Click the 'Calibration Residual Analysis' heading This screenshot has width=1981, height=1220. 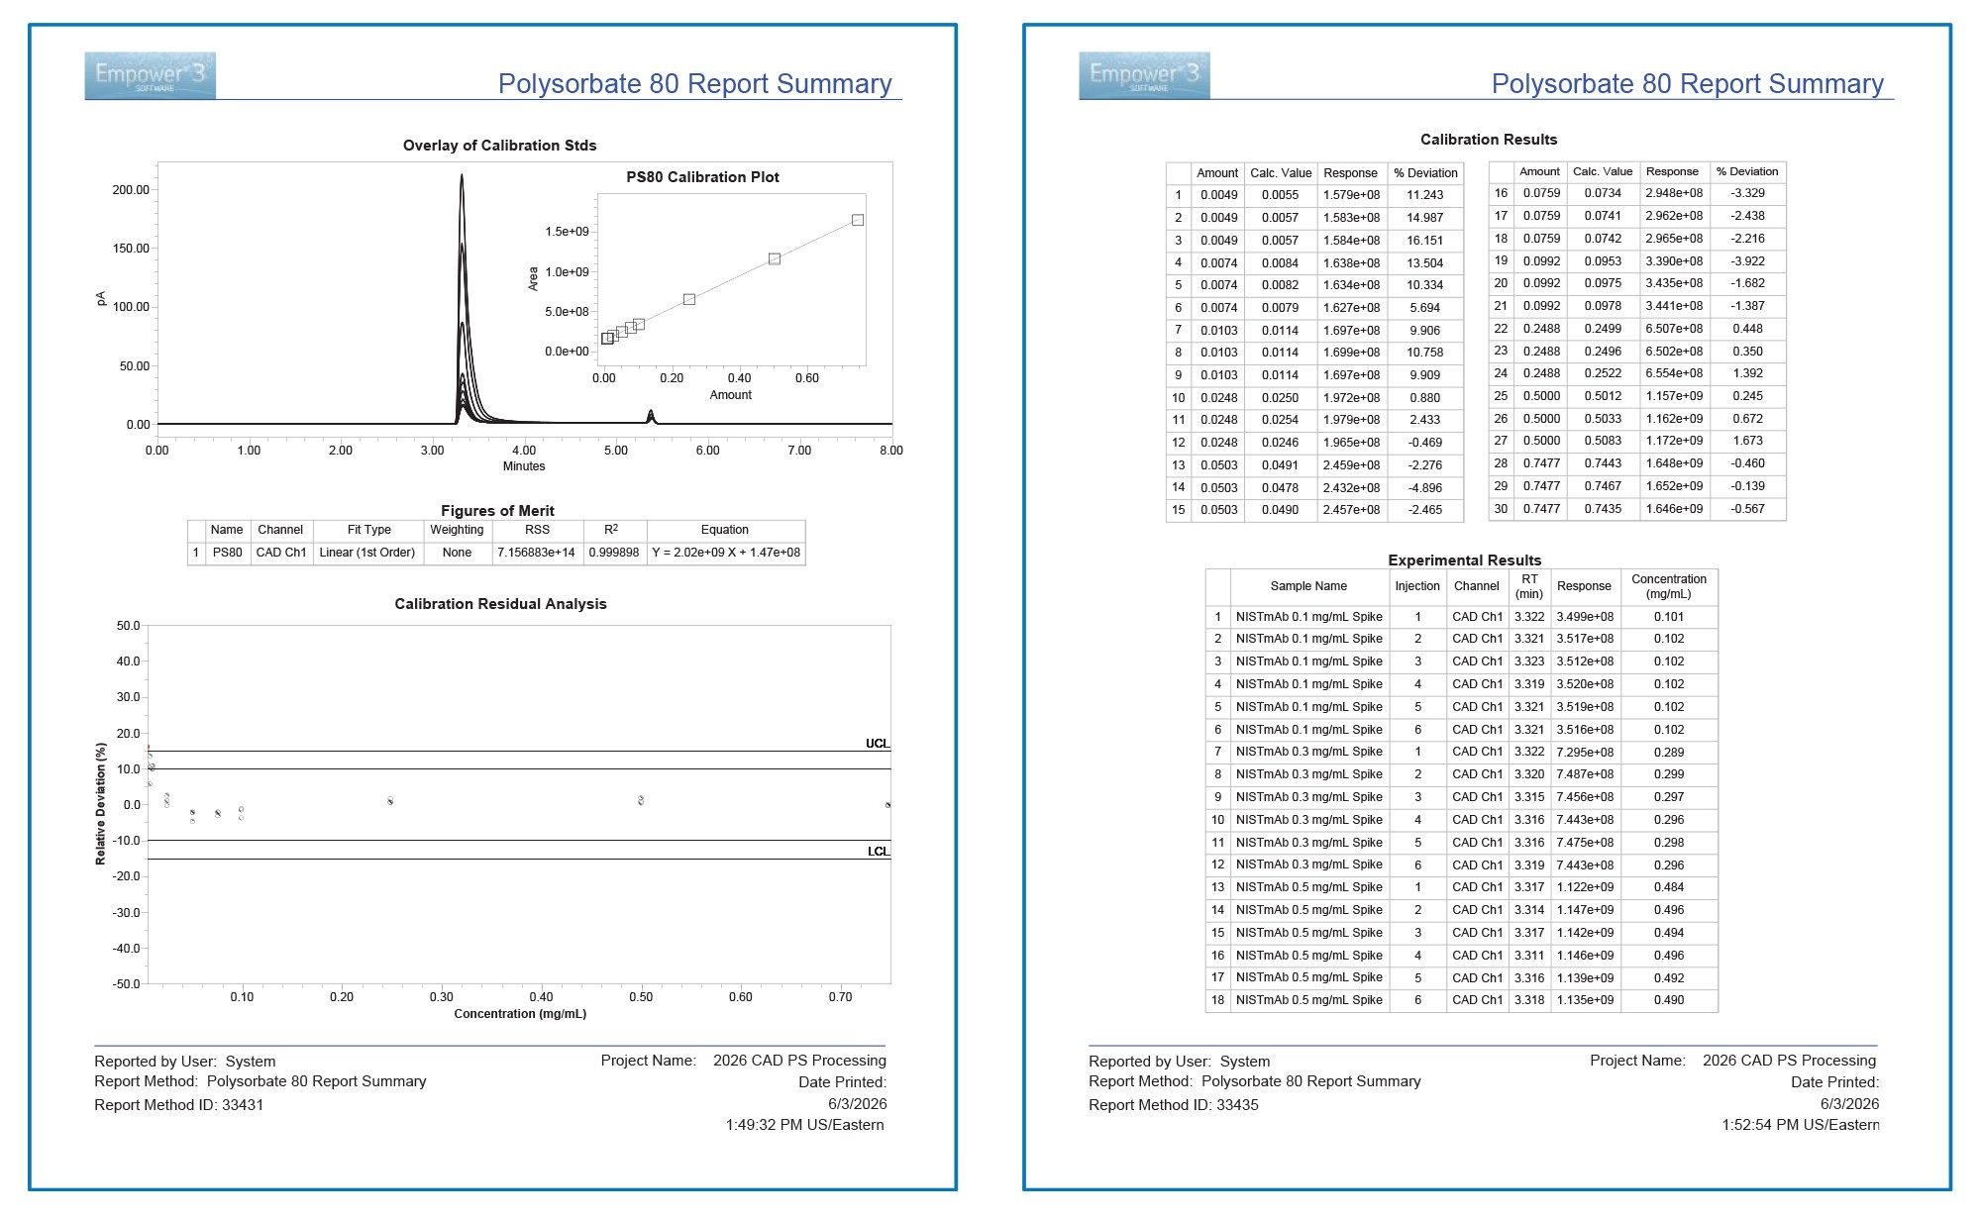point(500,604)
